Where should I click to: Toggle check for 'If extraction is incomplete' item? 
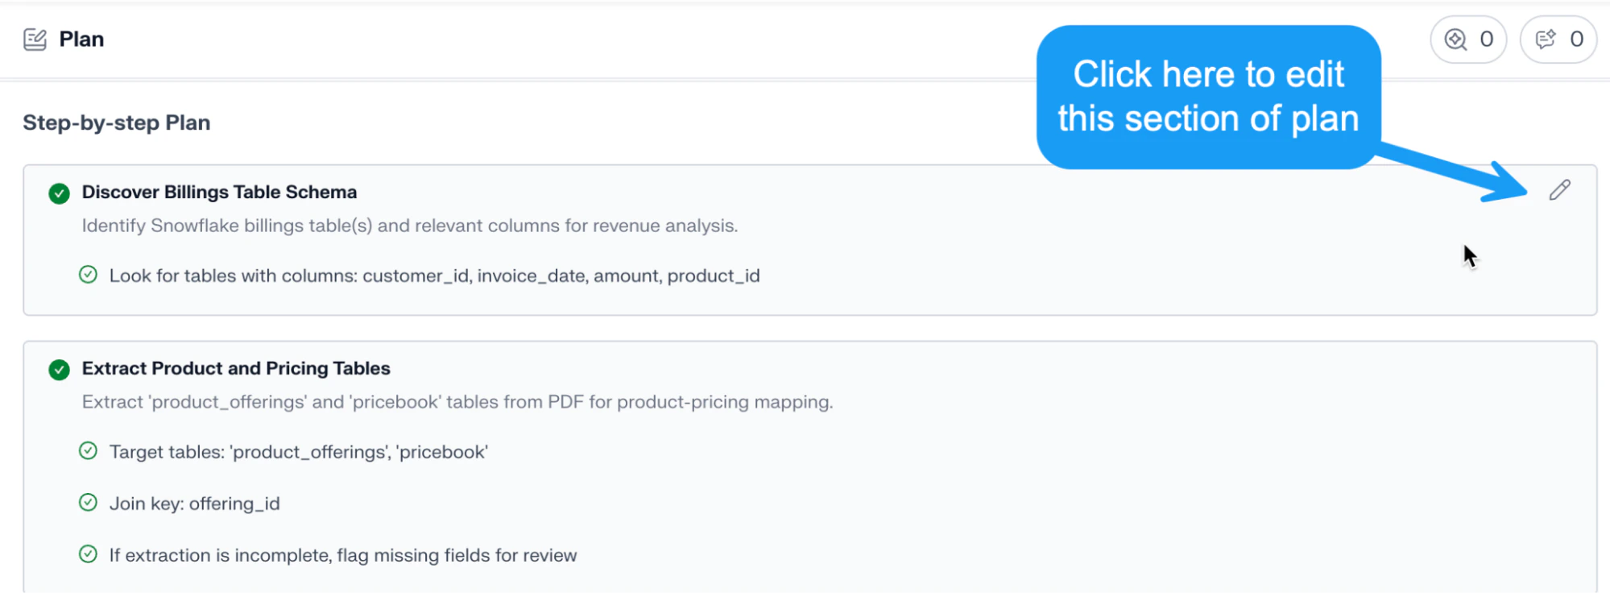[x=89, y=554]
